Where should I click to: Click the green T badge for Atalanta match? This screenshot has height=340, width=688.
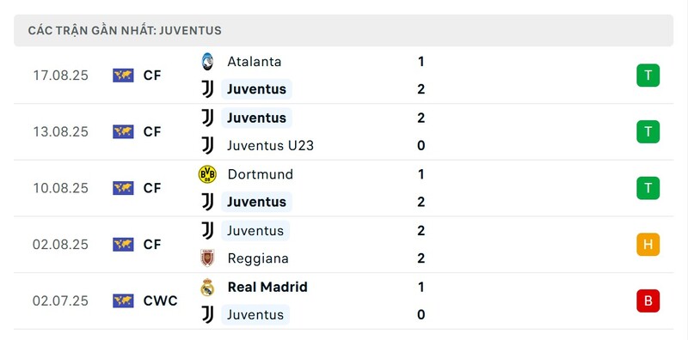point(648,76)
